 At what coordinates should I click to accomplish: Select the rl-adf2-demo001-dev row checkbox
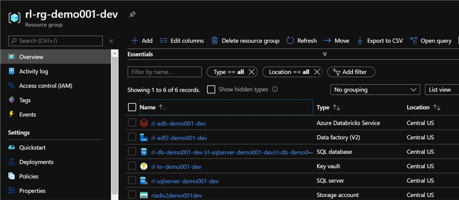132,137
